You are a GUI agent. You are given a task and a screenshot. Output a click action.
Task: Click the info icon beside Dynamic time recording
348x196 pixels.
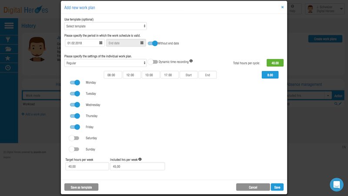click(191, 61)
